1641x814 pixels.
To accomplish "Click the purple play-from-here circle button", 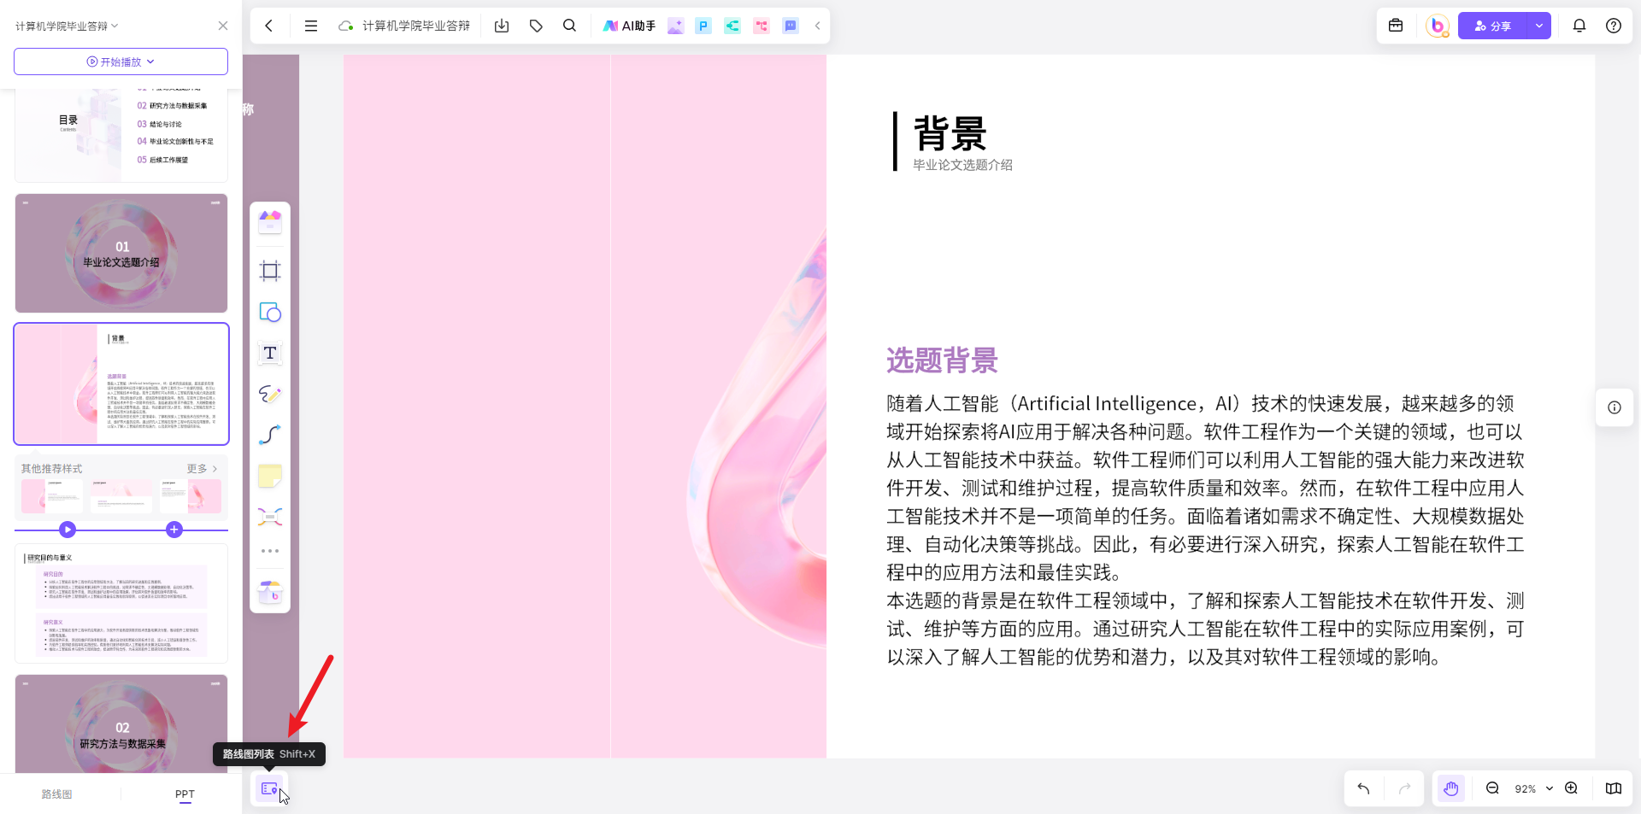I will [68, 530].
